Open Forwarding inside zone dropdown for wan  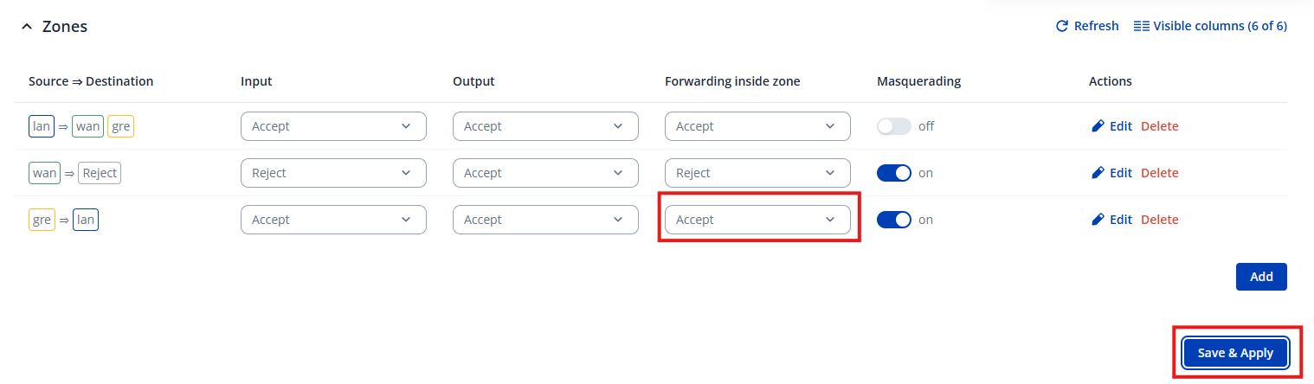point(757,173)
